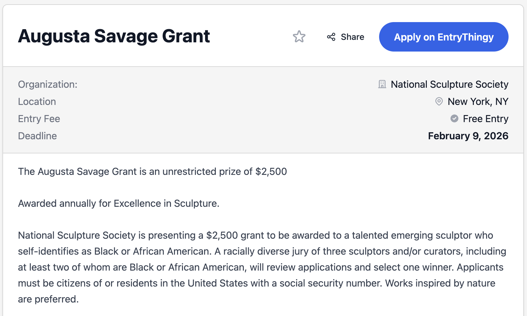Click the Awarded annually for Excellence line
This screenshot has width=527, height=316.
click(119, 203)
